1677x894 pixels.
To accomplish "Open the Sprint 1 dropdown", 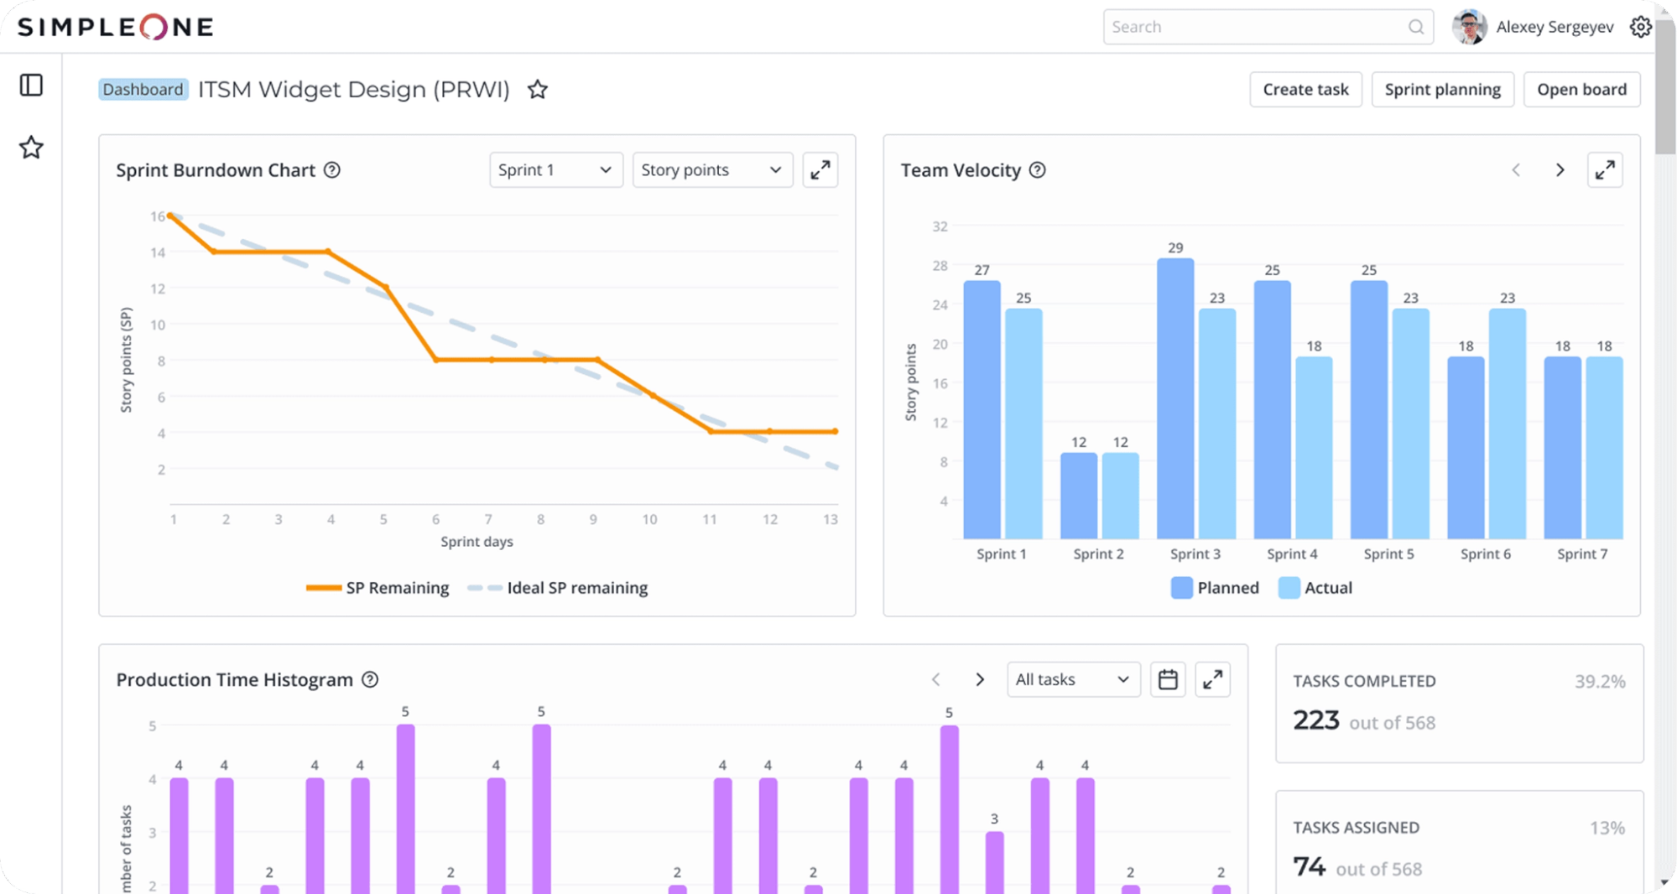I will click(556, 170).
